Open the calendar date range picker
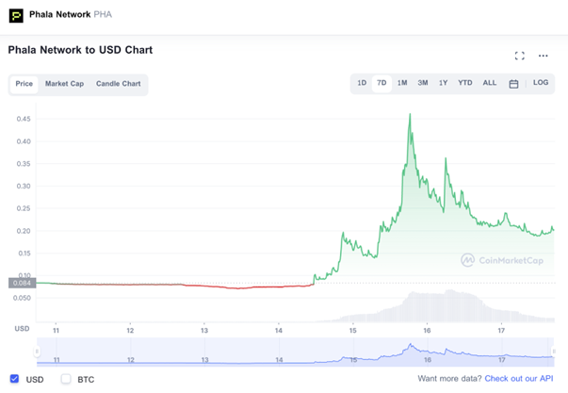 coord(513,84)
